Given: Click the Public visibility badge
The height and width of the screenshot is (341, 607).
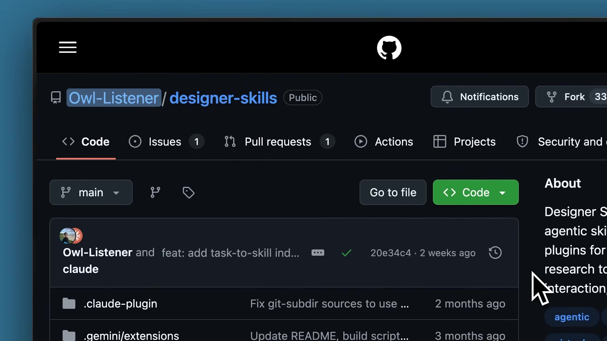Looking at the screenshot, I should click(303, 98).
